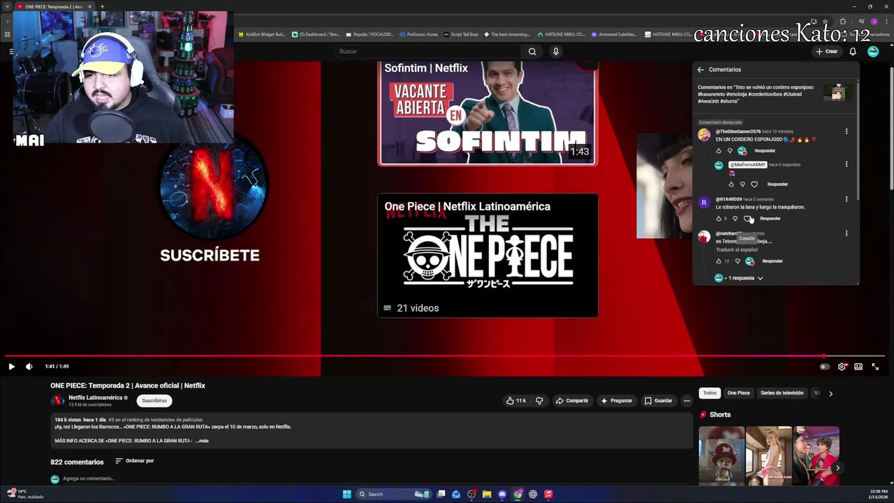The image size is (894, 503).
Task: Click the Preguntar button
Action: (616, 401)
